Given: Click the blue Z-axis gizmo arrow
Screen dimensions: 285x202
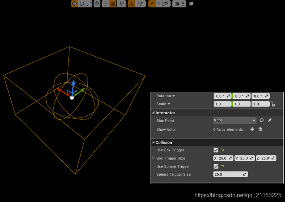Looking at the screenshot, I should 73,83.
